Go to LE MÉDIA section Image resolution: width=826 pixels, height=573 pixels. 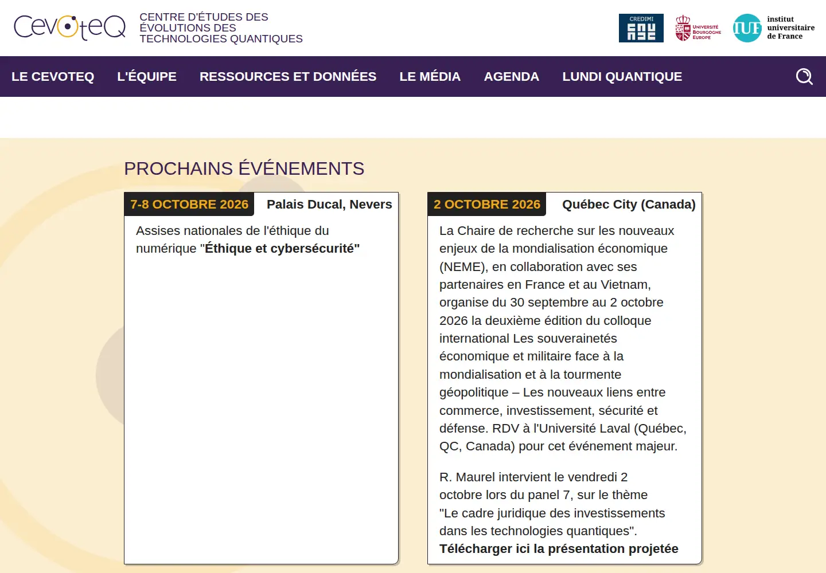430,77
